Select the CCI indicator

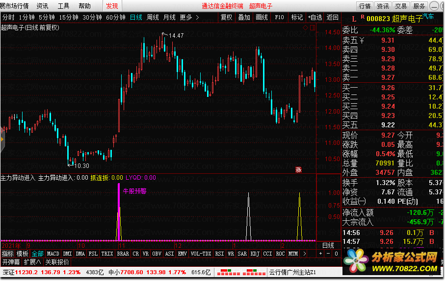pyautogui.click(x=267, y=254)
